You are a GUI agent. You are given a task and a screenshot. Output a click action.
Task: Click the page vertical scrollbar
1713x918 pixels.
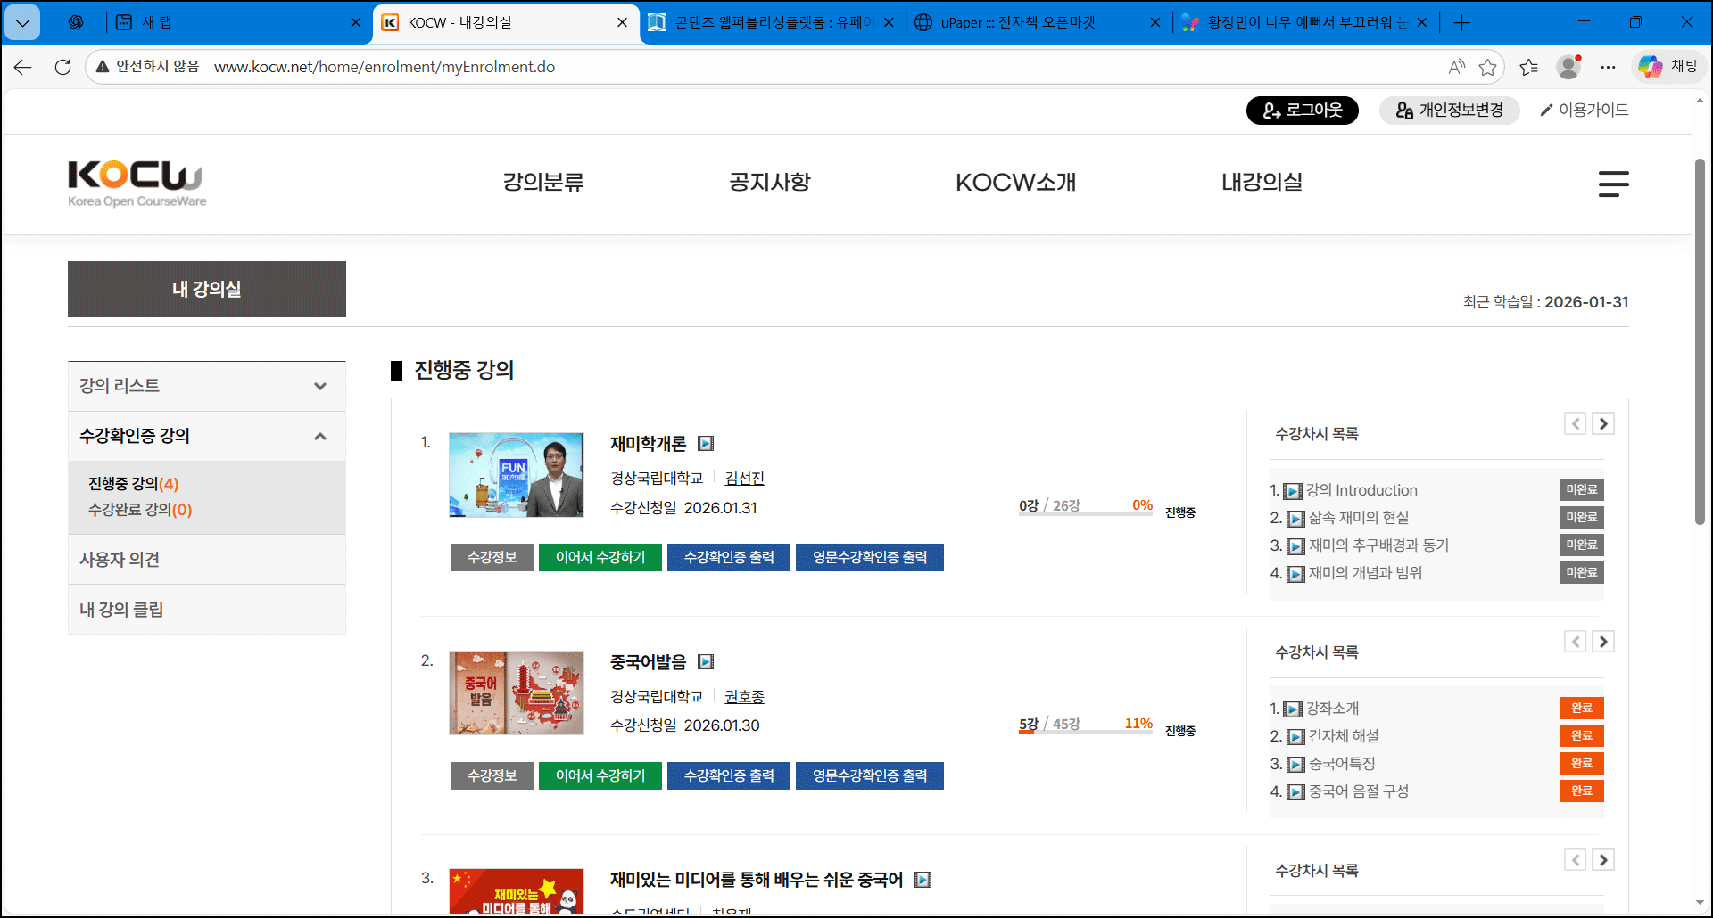[1700, 341]
